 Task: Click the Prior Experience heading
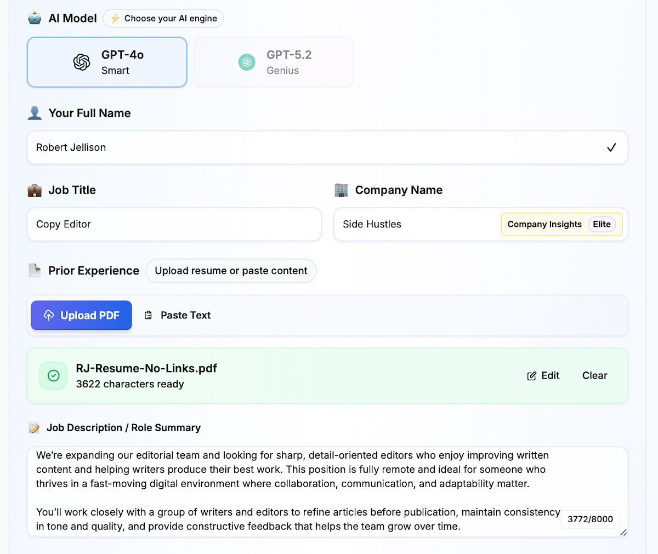(94, 271)
